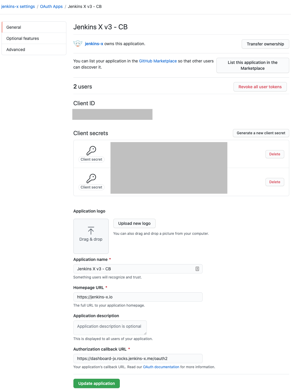Screen dimensions: 291x389
Task: Click the jenkins-x owner profile link
Action: pyautogui.click(x=94, y=43)
